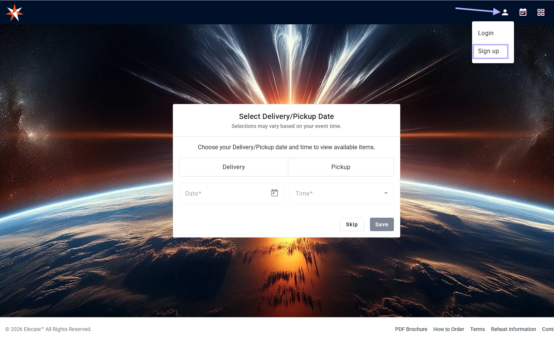Click the Select Delivery/Pickup Date heading
Image resolution: width=554 pixels, height=337 pixels.
pyautogui.click(x=286, y=116)
